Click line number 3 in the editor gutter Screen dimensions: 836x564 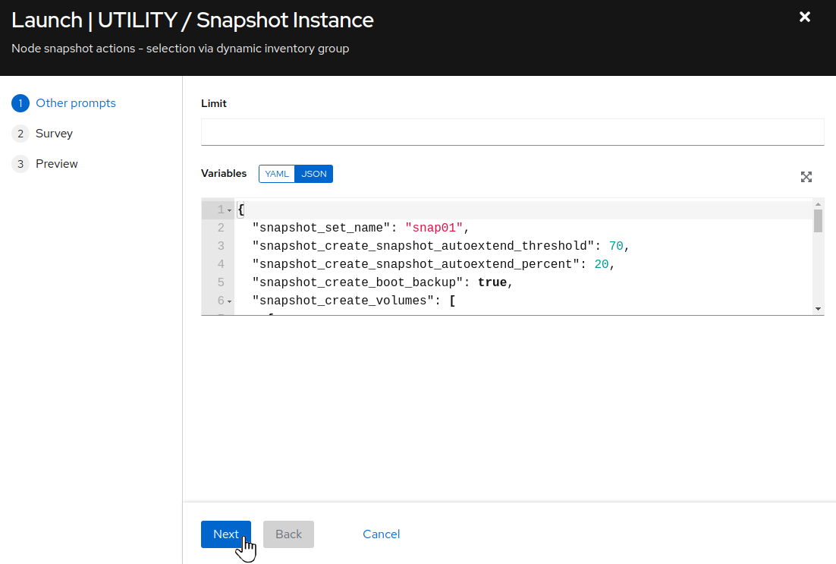click(221, 246)
